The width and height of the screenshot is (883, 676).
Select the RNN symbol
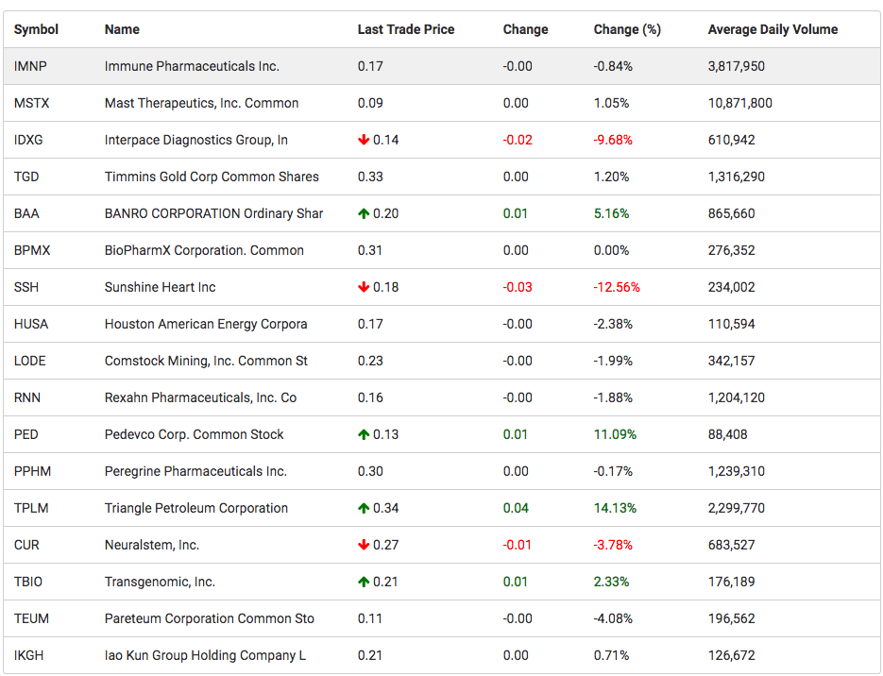(x=27, y=397)
